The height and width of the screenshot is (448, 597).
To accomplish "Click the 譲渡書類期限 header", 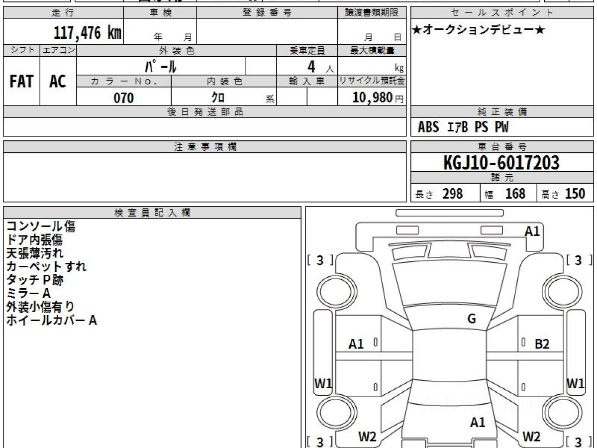I will [x=372, y=13].
